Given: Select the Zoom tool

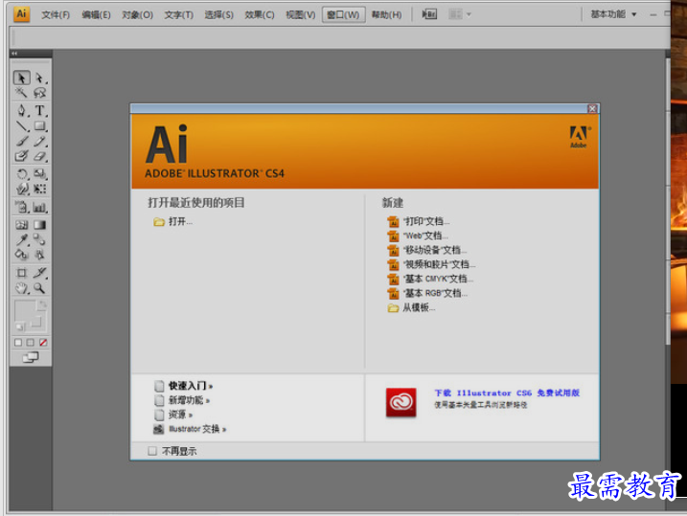Looking at the screenshot, I should click(40, 288).
